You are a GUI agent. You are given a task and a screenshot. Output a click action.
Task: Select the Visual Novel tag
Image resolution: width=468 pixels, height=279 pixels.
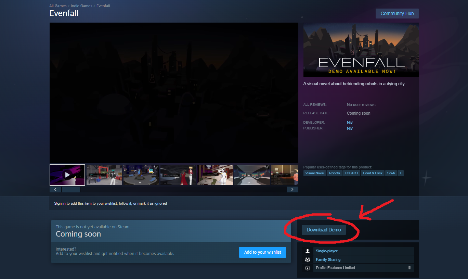(315, 173)
